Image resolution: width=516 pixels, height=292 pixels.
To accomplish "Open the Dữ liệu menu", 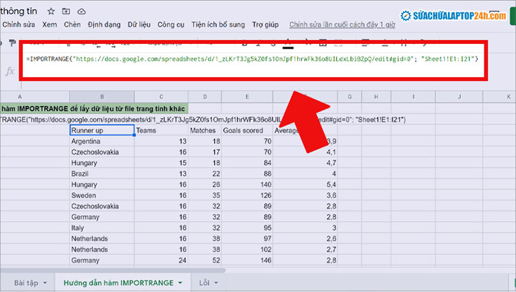I will (139, 25).
